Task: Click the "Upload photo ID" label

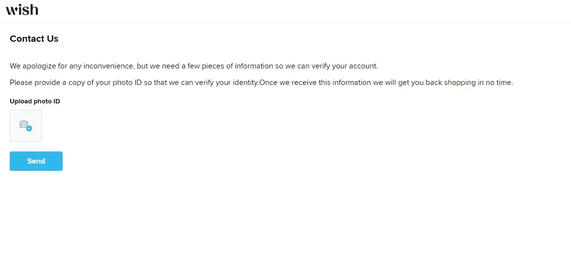Action: point(35,101)
